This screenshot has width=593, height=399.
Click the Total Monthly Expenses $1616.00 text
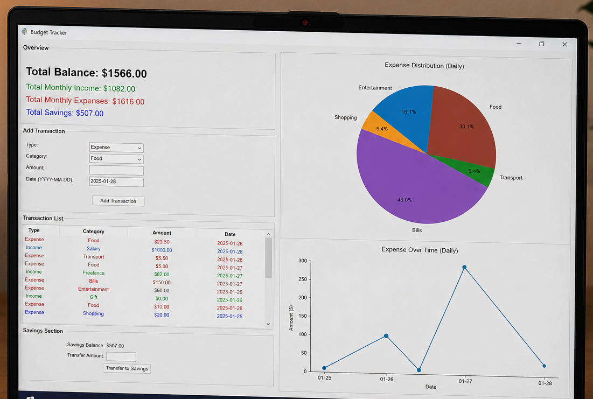(x=85, y=101)
